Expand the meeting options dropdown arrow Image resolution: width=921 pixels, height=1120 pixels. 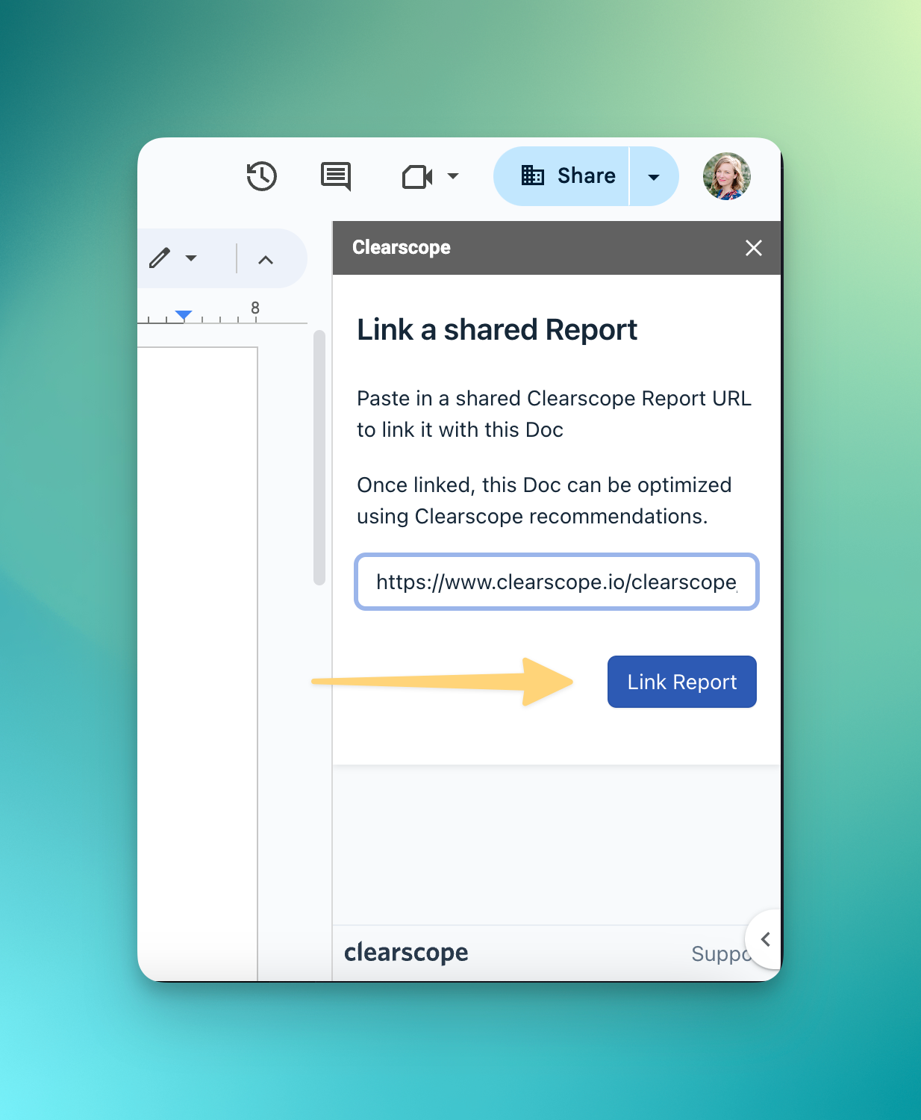(453, 176)
